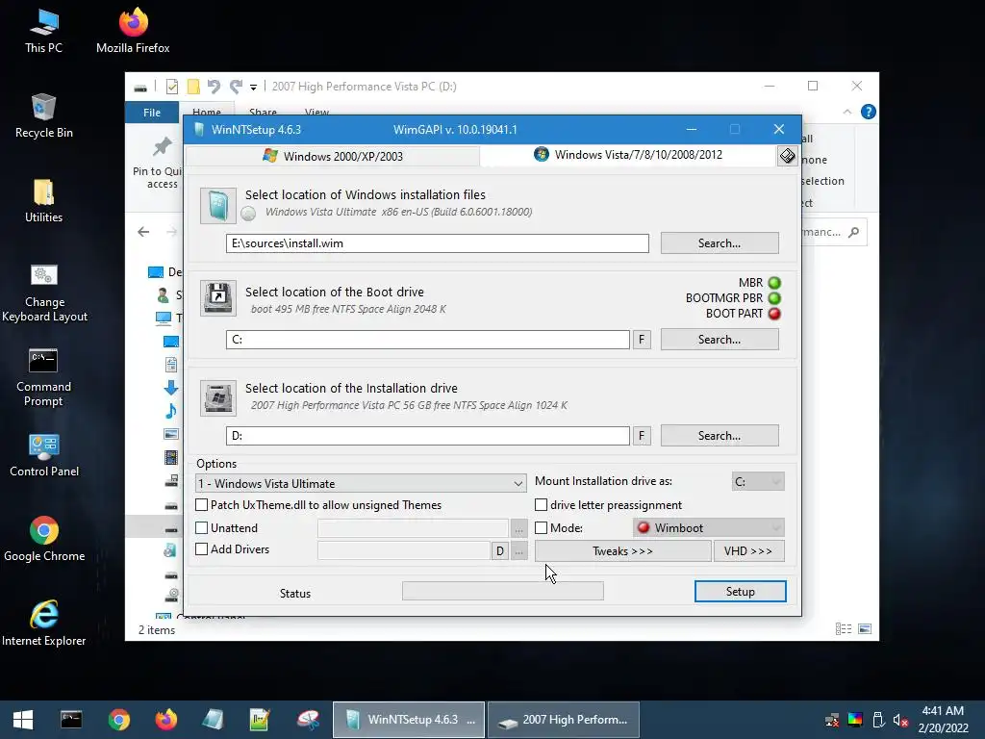Click the Installation drive disk icon

pos(218,397)
